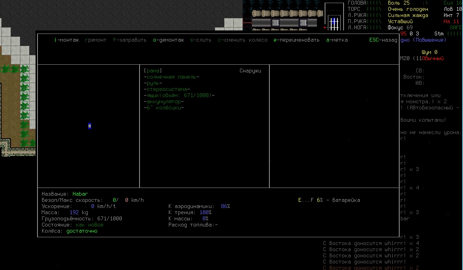Select the o-демонтаж remove command
Screen dimensions: 463x270
click(x=168, y=40)
